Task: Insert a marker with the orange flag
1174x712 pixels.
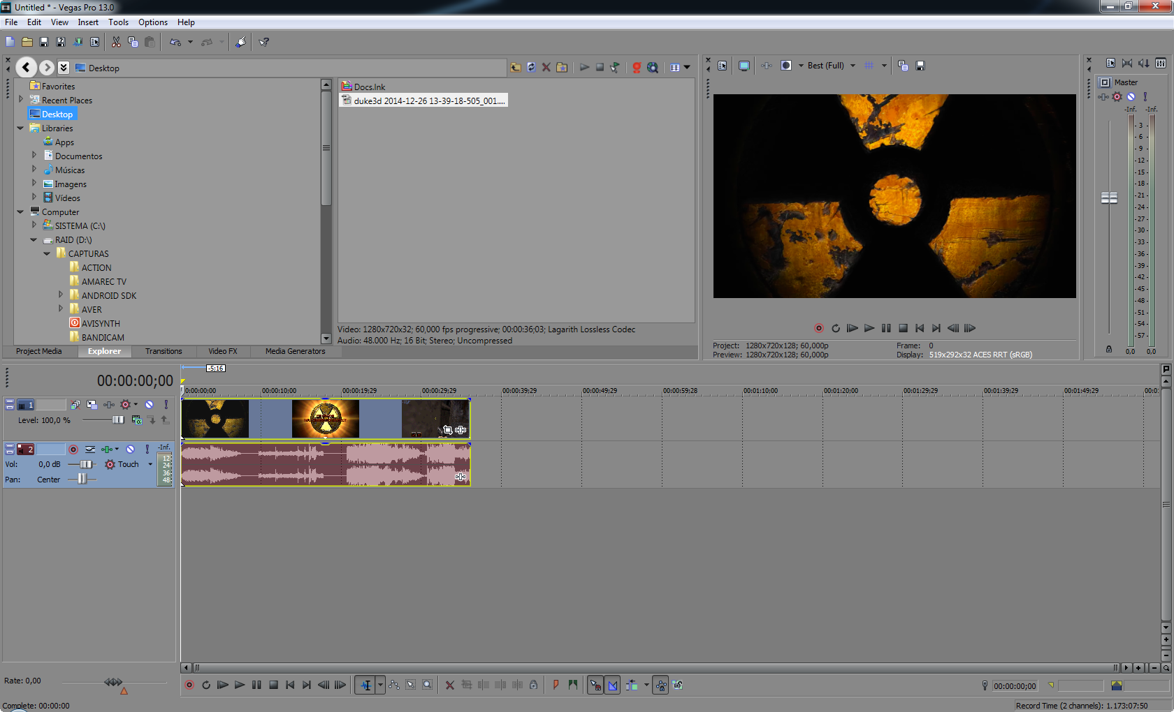Action: [556, 685]
